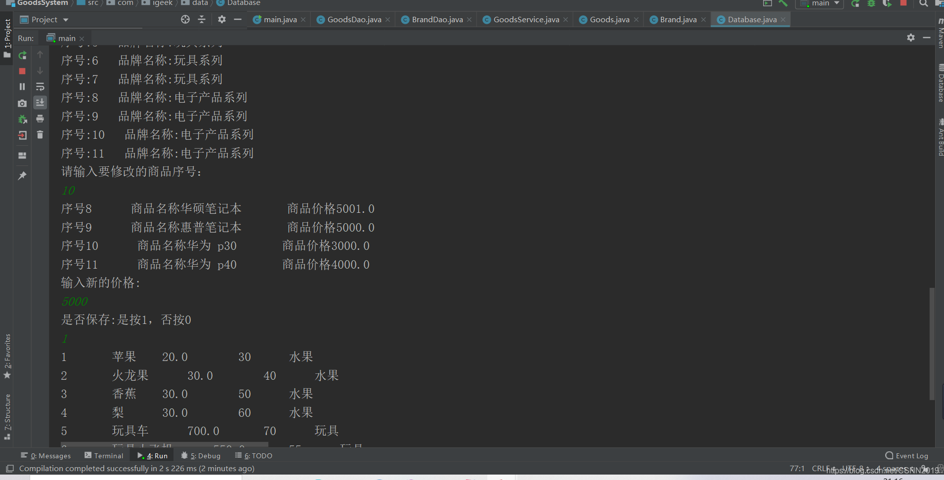Open Project panel settings gear

[222, 19]
